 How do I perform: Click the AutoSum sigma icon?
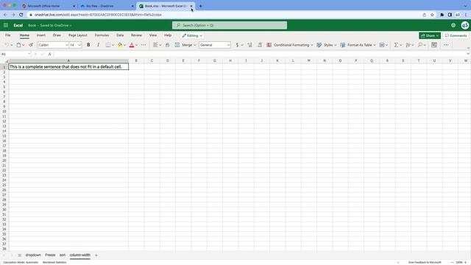point(396,45)
